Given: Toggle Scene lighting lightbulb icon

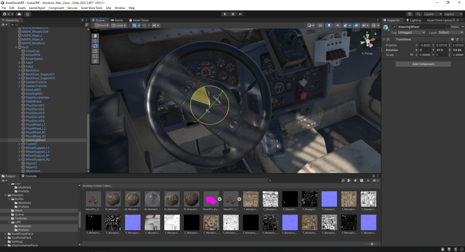Looking at the screenshot, I should pos(329,26).
